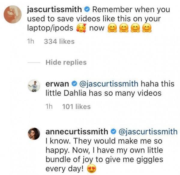Click the smiling face with hearts emoji
Screen dimensions: 180x175
coord(81,28)
